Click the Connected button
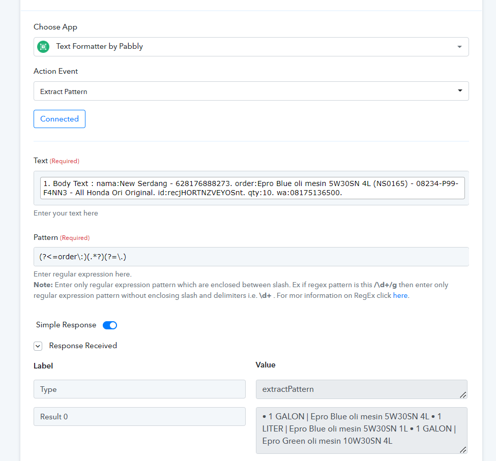The height and width of the screenshot is (461, 496). tap(60, 119)
